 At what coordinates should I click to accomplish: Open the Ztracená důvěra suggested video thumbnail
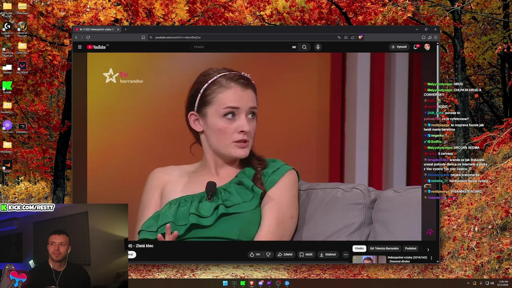point(369,259)
